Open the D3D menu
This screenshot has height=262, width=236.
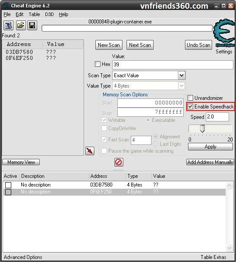[49, 14]
